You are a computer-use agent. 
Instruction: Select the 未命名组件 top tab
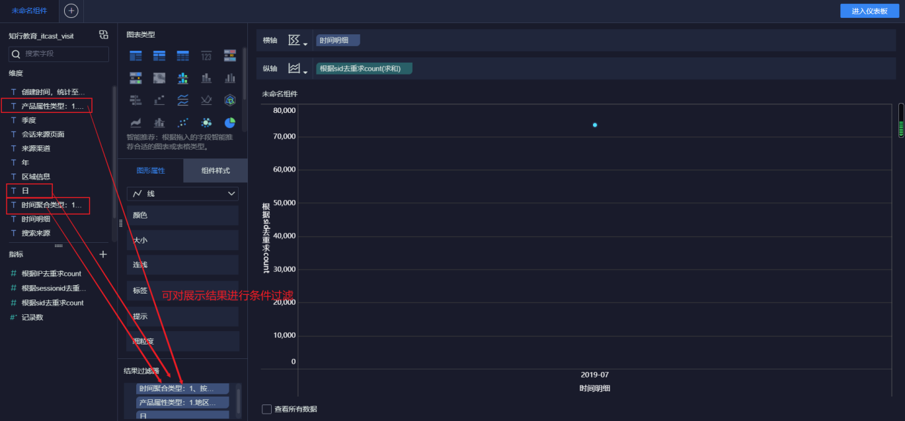click(29, 11)
